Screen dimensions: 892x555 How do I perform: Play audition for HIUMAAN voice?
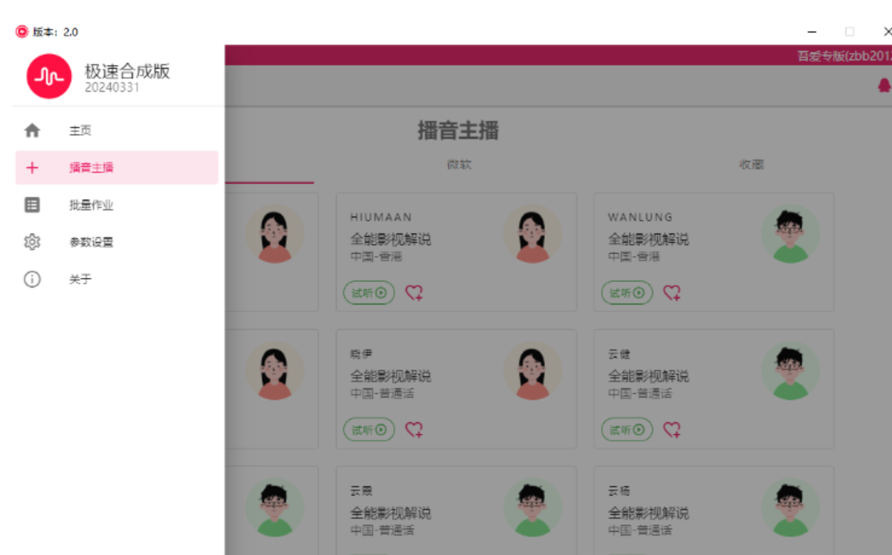tap(369, 292)
